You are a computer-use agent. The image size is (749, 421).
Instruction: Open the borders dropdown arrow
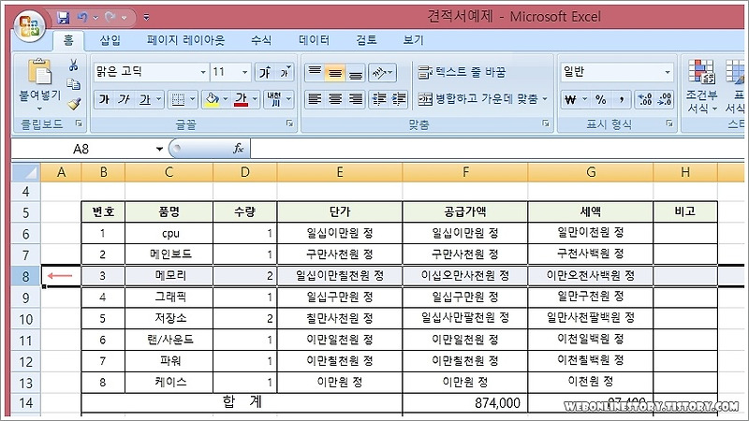pos(192,99)
